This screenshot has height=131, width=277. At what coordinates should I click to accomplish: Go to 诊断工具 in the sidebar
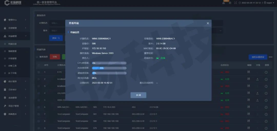point(12,66)
